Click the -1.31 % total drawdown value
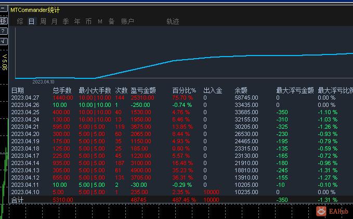This screenshot has height=219, width=353. click(x=328, y=200)
